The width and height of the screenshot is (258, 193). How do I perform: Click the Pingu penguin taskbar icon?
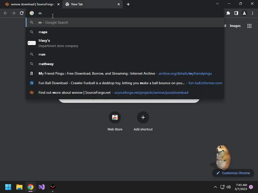[x=53, y=187]
